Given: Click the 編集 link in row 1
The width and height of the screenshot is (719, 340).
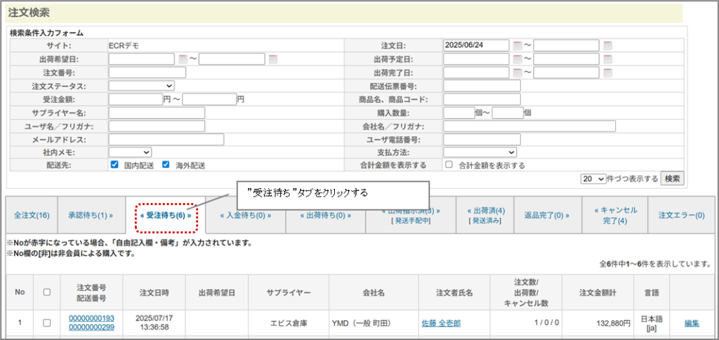Looking at the screenshot, I should click(x=692, y=323).
